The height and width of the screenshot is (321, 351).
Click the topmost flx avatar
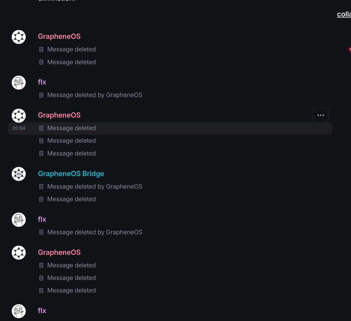tap(19, 82)
